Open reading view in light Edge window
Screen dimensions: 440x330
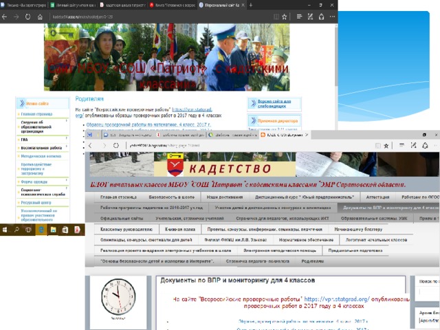378,145
